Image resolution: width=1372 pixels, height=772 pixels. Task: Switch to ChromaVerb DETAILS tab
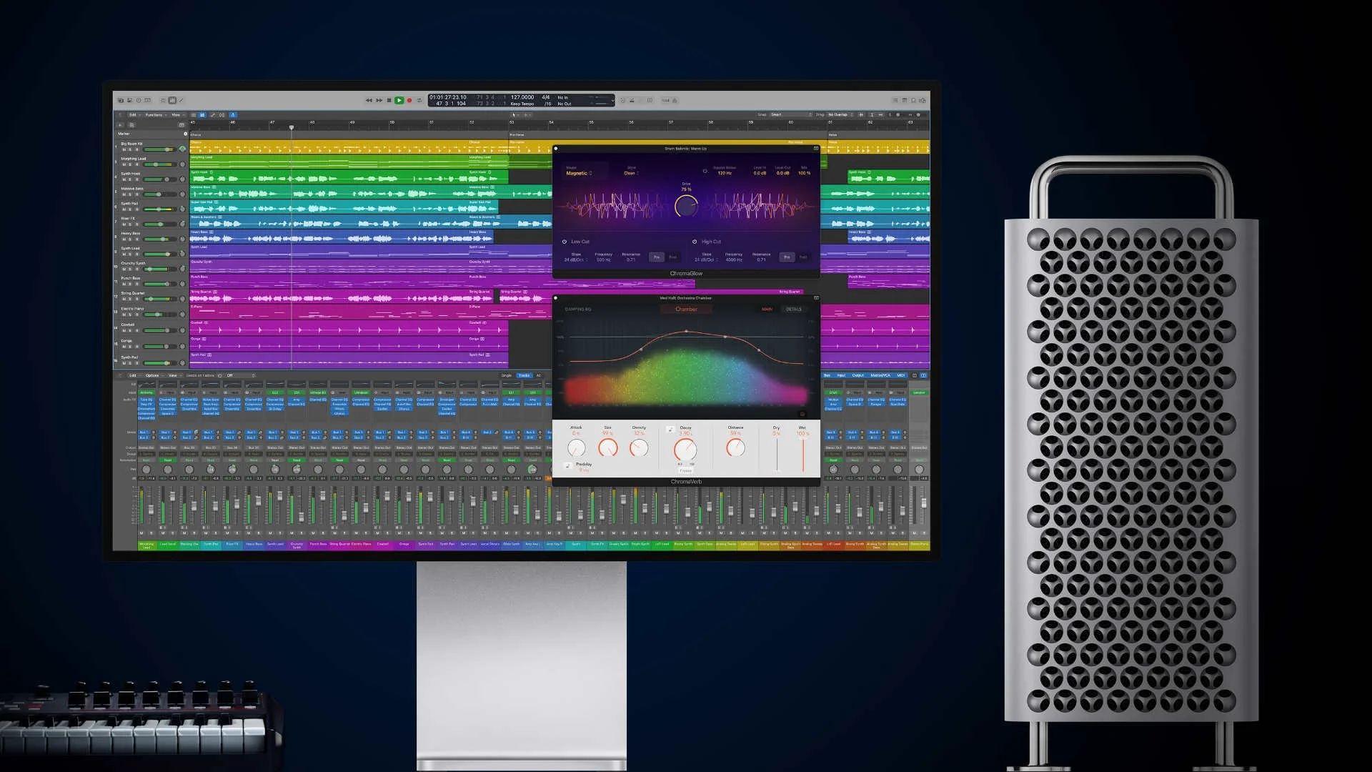pos(793,310)
